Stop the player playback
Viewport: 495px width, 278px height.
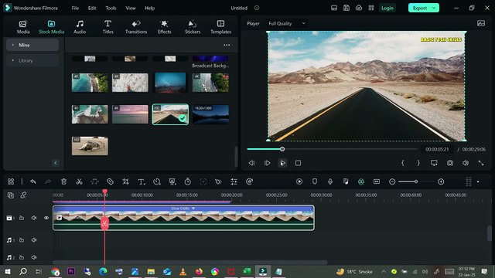[298, 163]
